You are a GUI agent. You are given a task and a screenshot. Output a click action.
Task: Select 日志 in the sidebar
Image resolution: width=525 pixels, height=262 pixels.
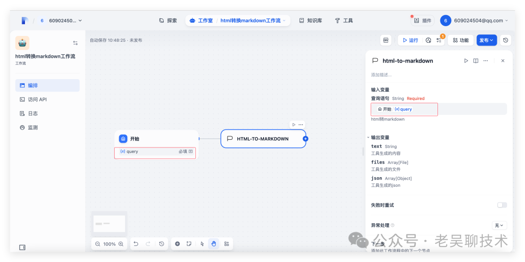tap(48, 114)
